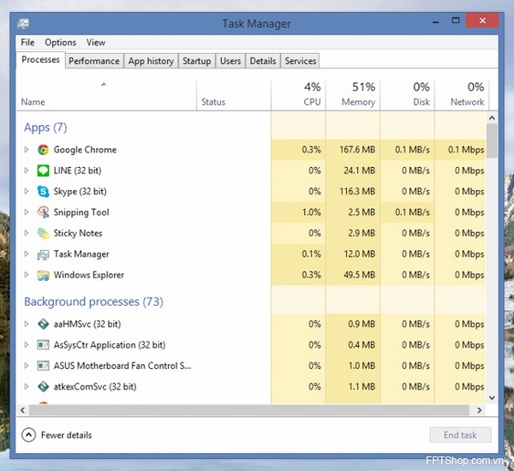Expand the Snipping Tool process group
514x471 pixels.
point(27,212)
